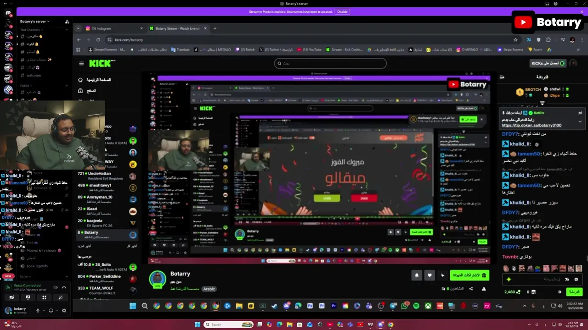This screenshot has height=330, width=588.
Task: Click the outer taskbar Search box
Action: tap(229, 324)
